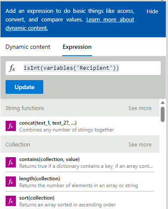Viewport: 168px width, 209px height.
Task: Click the fx icon beside length function
Action: (x=11, y=182)
